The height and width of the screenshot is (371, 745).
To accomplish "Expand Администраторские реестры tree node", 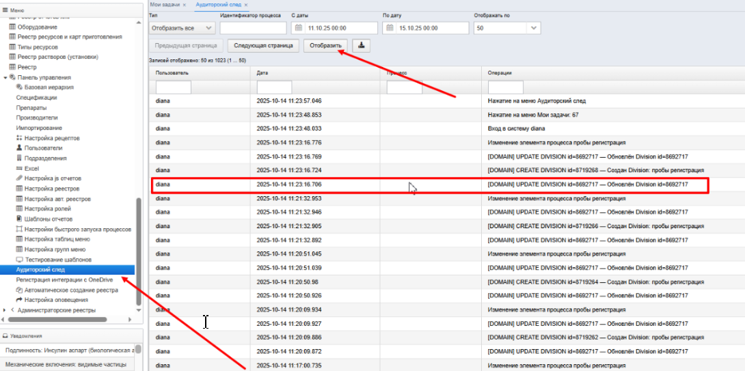I will [x=5, y=310].
